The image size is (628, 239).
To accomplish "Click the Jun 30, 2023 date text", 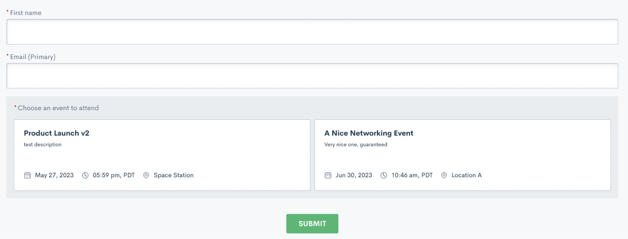I will pos(354,175).
